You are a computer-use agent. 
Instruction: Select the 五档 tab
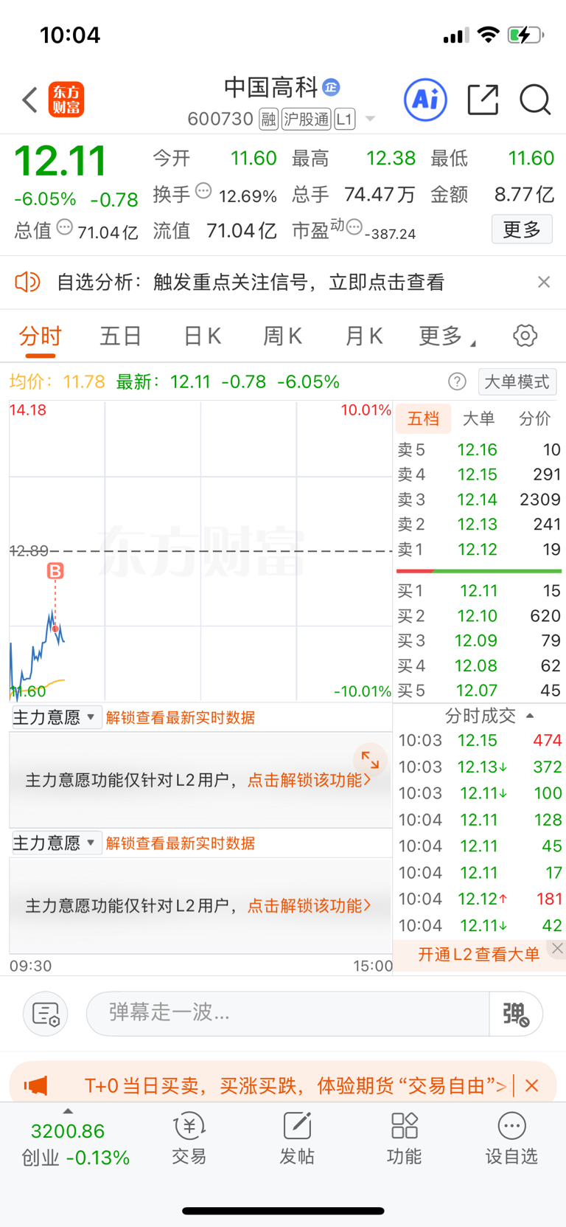(x=423, y=419)
